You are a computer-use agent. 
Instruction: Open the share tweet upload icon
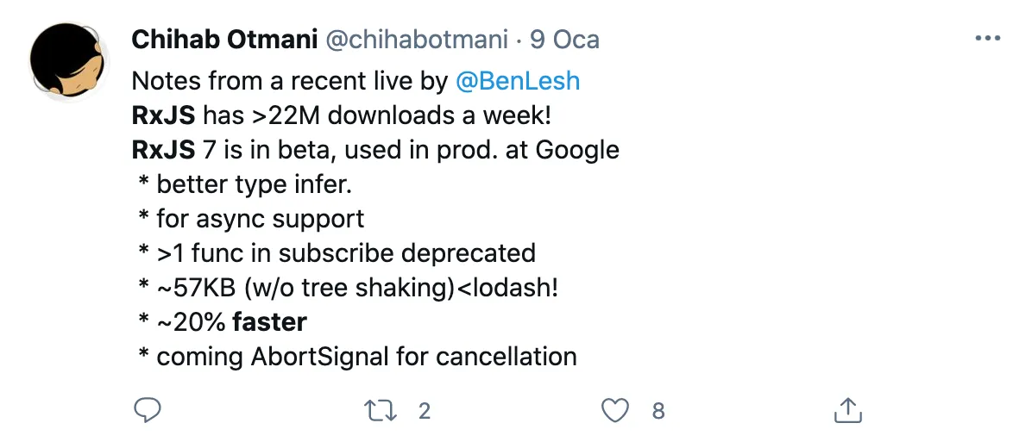pyautogui.click(x=847, y=411)
